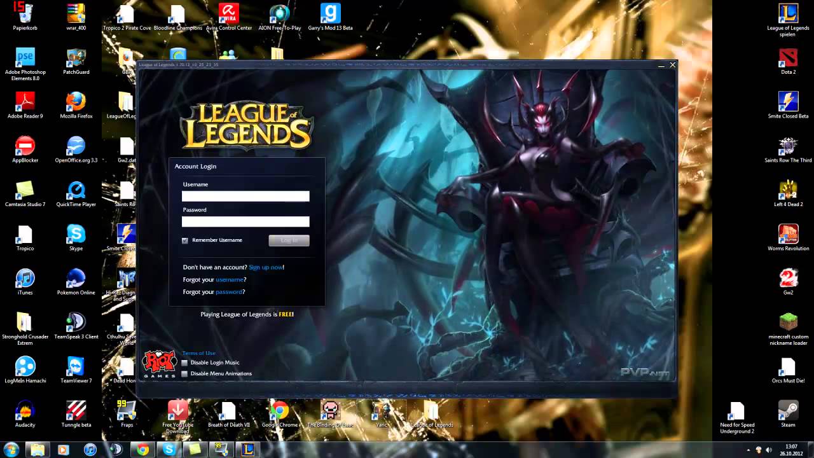Open Smite Closed Beta icon on right
This screenshot has height=458, width=814.
pyautogui.click(x=788, y=105)
